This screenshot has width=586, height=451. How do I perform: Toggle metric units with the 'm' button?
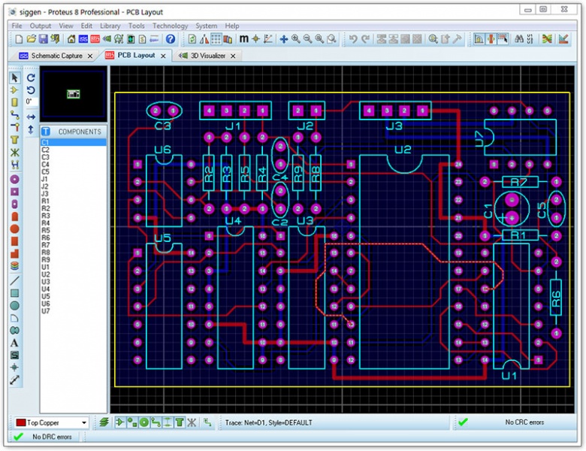[x=243, y=39]
